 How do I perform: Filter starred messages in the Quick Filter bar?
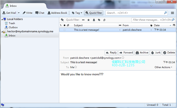88,20
